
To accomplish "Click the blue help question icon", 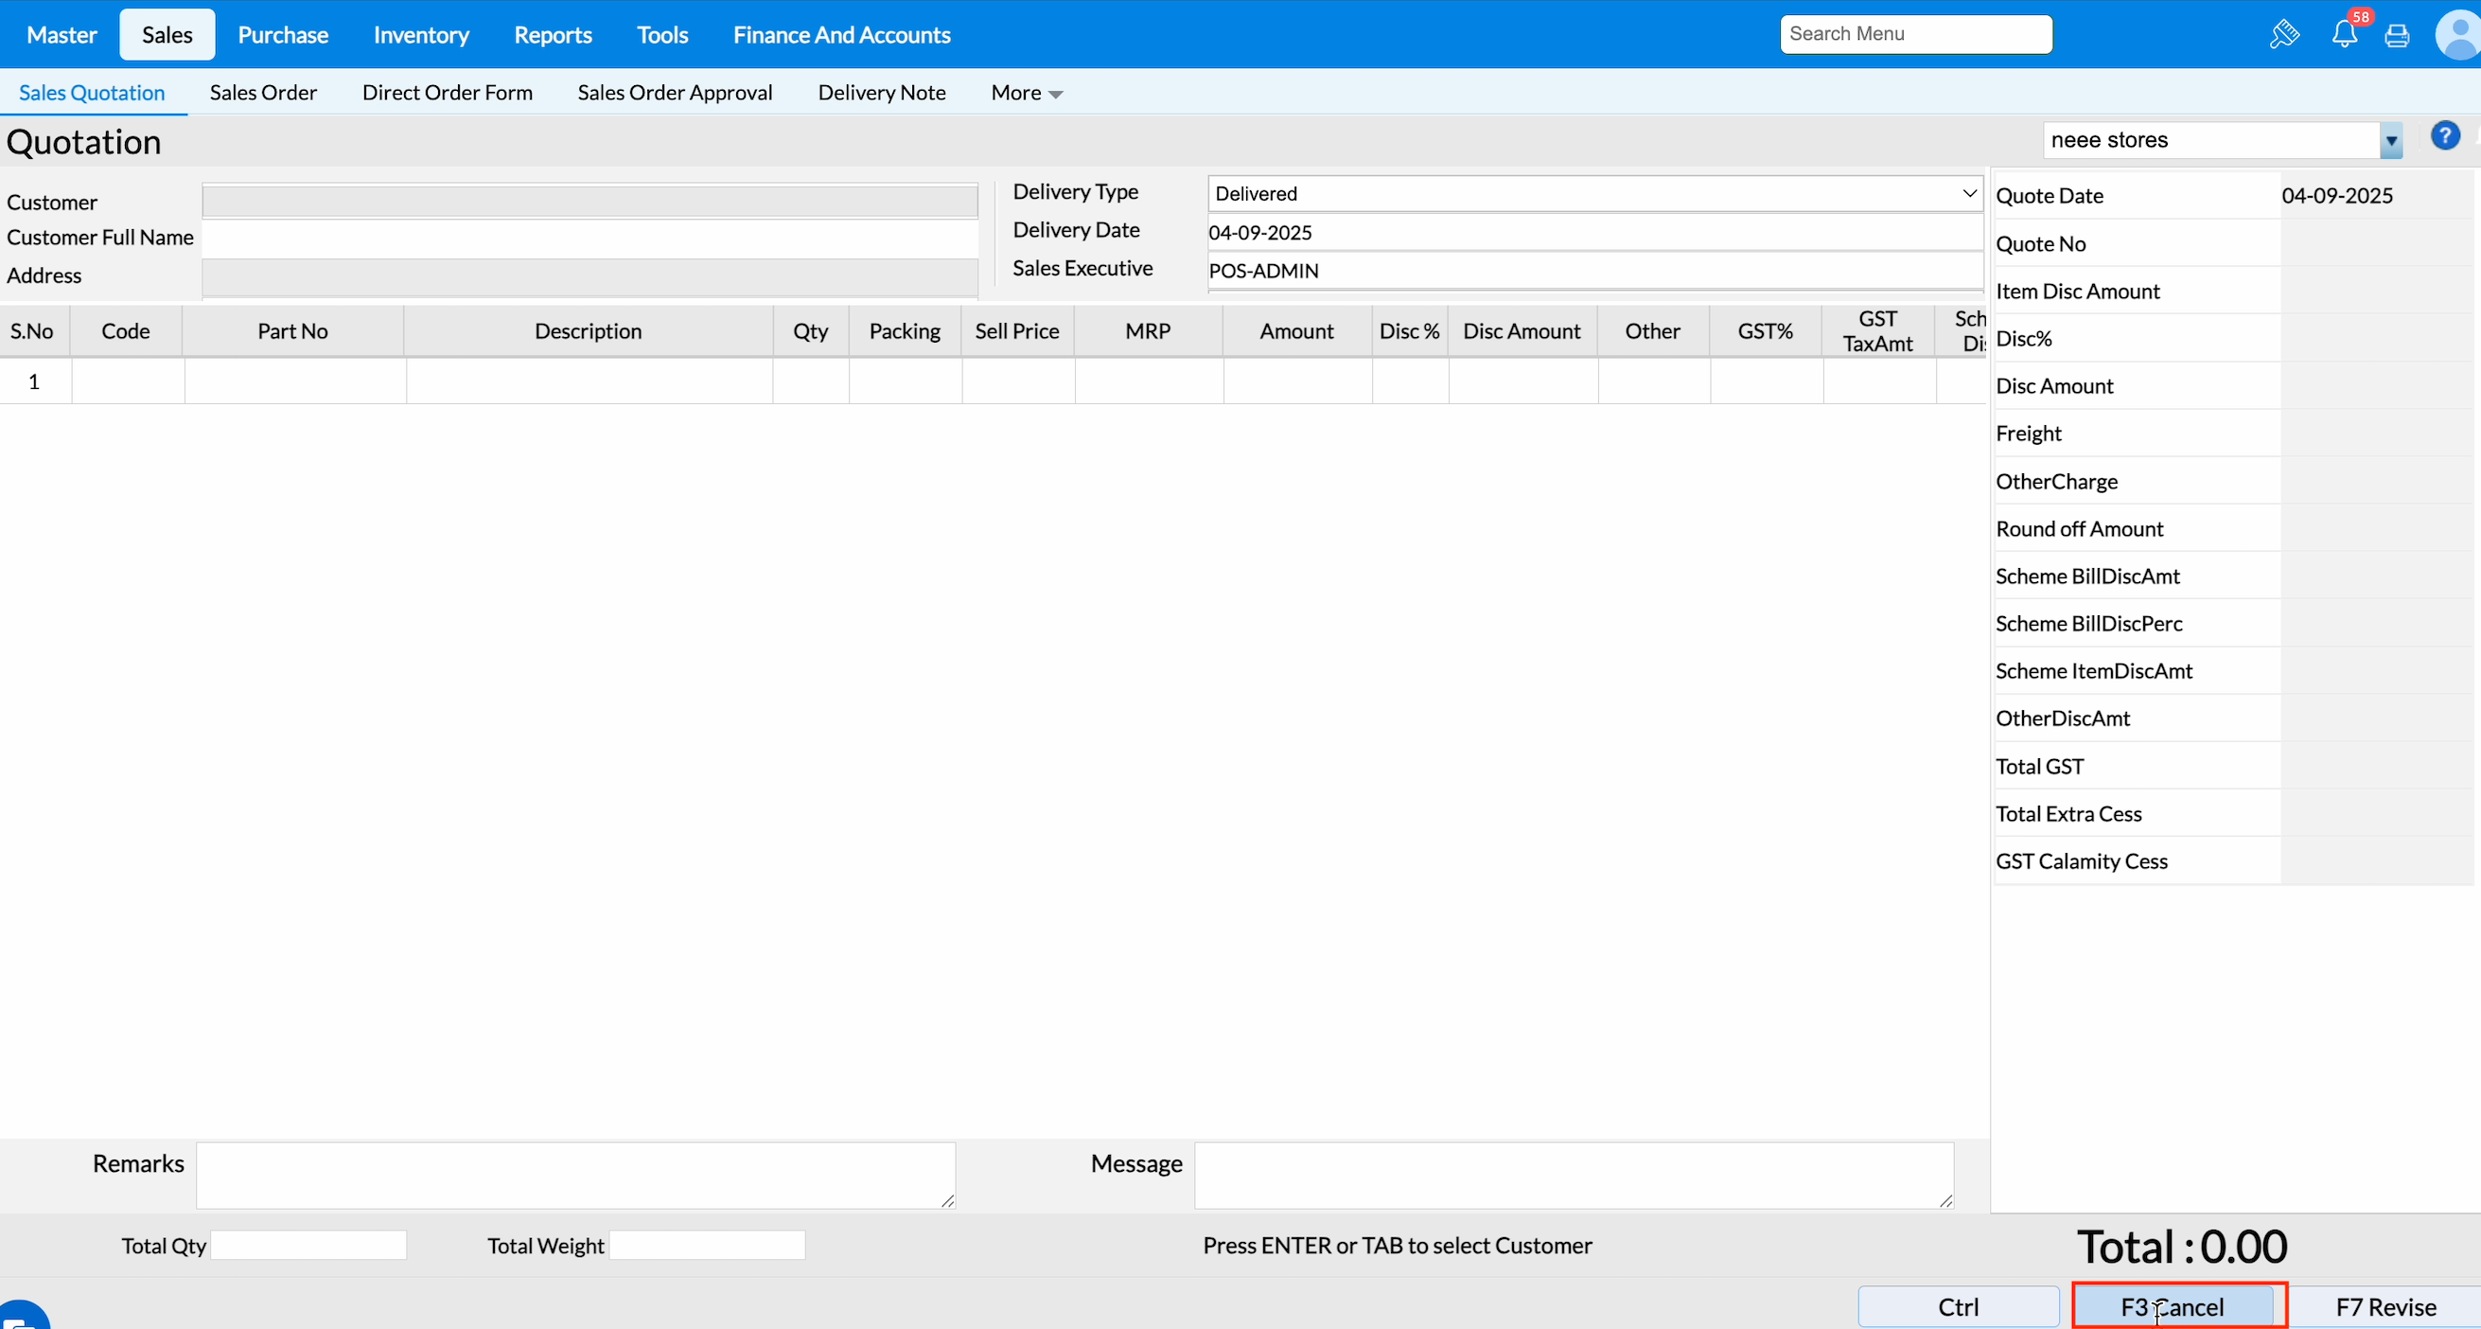I will coord(2444,136).
